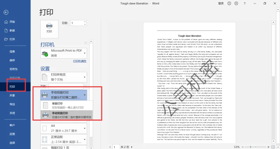The width and height of the screenshot is (280, 149).
Task: Click the 打印机属性 link
Action: click(x=80, y=61)
